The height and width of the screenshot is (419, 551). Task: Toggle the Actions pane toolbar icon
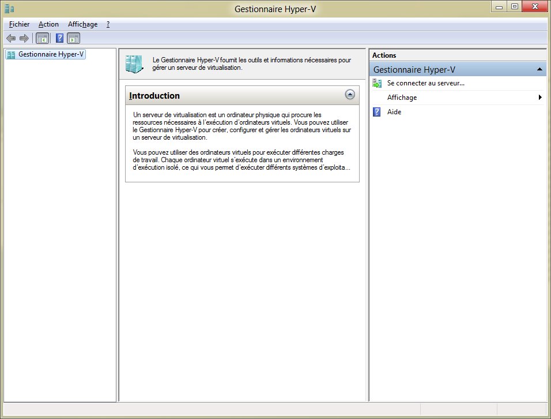(x=73, y=39)
